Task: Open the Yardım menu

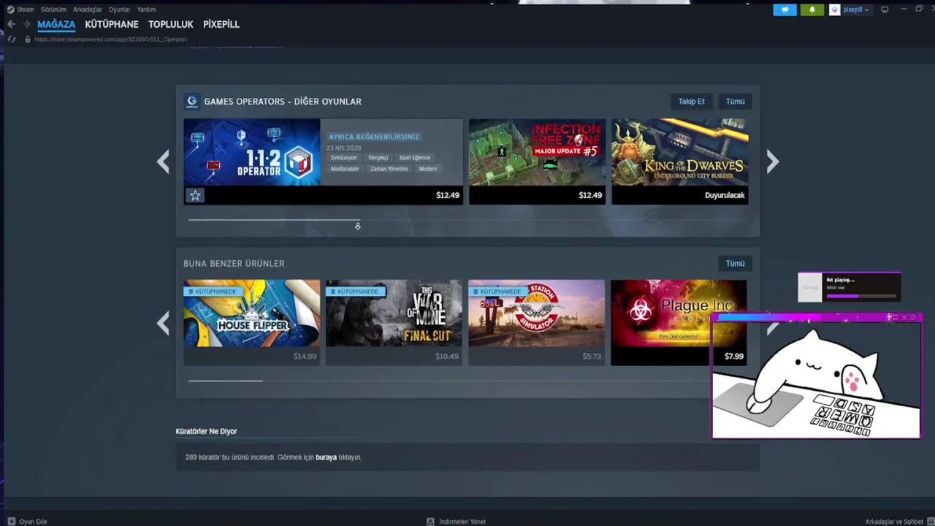Action: [x=146, y=9]
